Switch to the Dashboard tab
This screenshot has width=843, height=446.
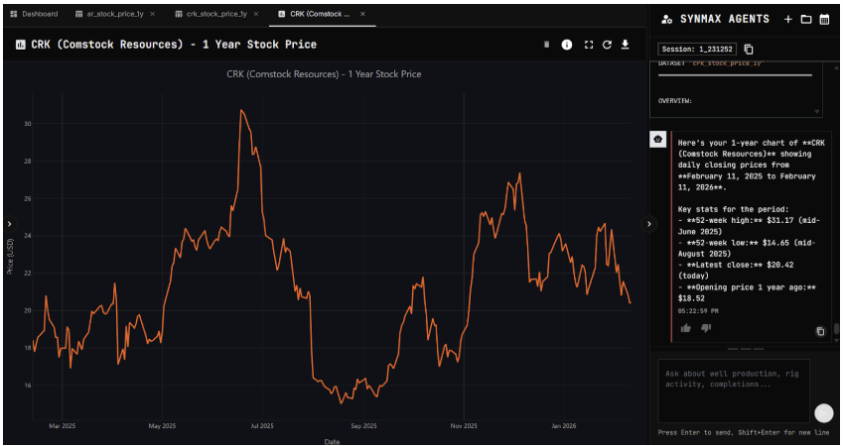[34, 14]
